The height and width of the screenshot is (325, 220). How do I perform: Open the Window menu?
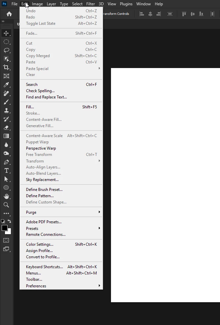[x=143, y=4]
